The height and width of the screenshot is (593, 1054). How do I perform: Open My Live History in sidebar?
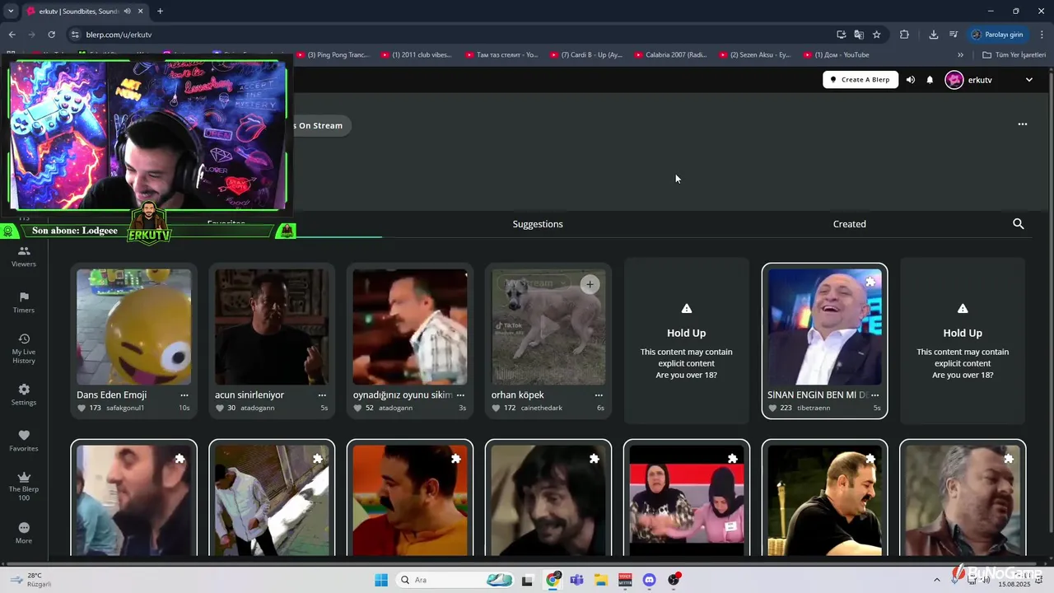(x=23, y=348)
